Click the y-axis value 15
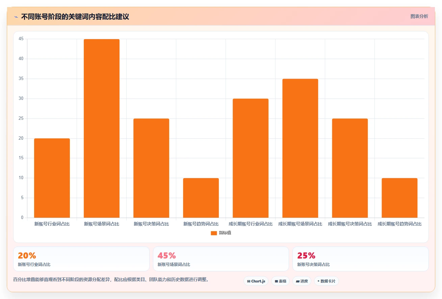This screenshot has height=299, width=442. [x=21, y=158]
